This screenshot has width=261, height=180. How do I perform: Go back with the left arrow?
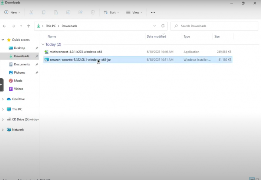tap(5, 26)
